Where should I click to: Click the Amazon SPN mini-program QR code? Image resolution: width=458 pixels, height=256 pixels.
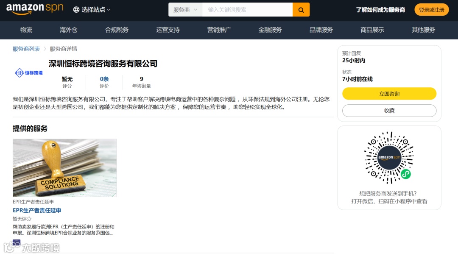389,157
